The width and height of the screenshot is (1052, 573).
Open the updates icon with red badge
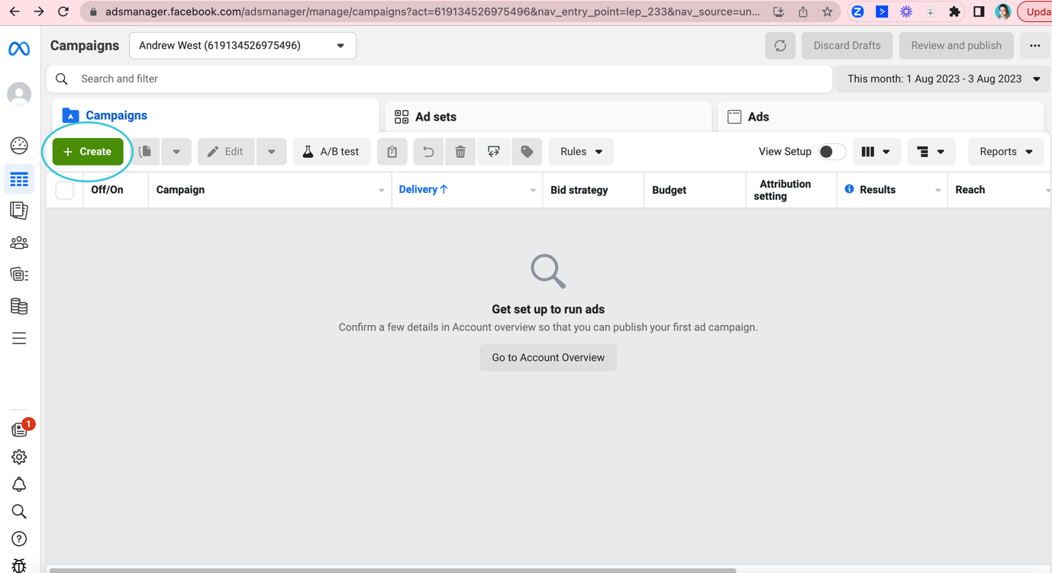coord(19,429)
